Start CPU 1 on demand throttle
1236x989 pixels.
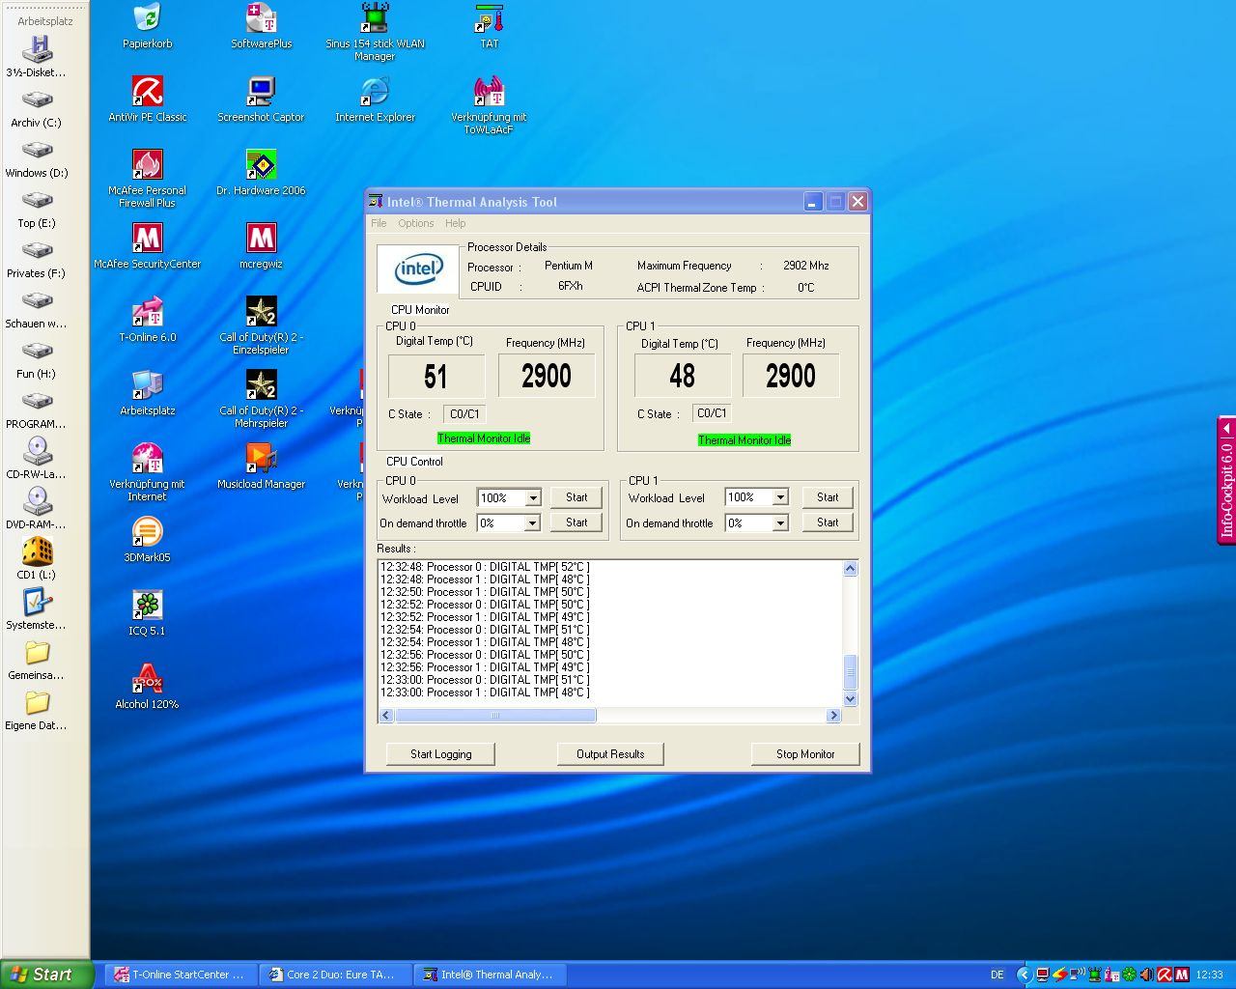(828, 523)
